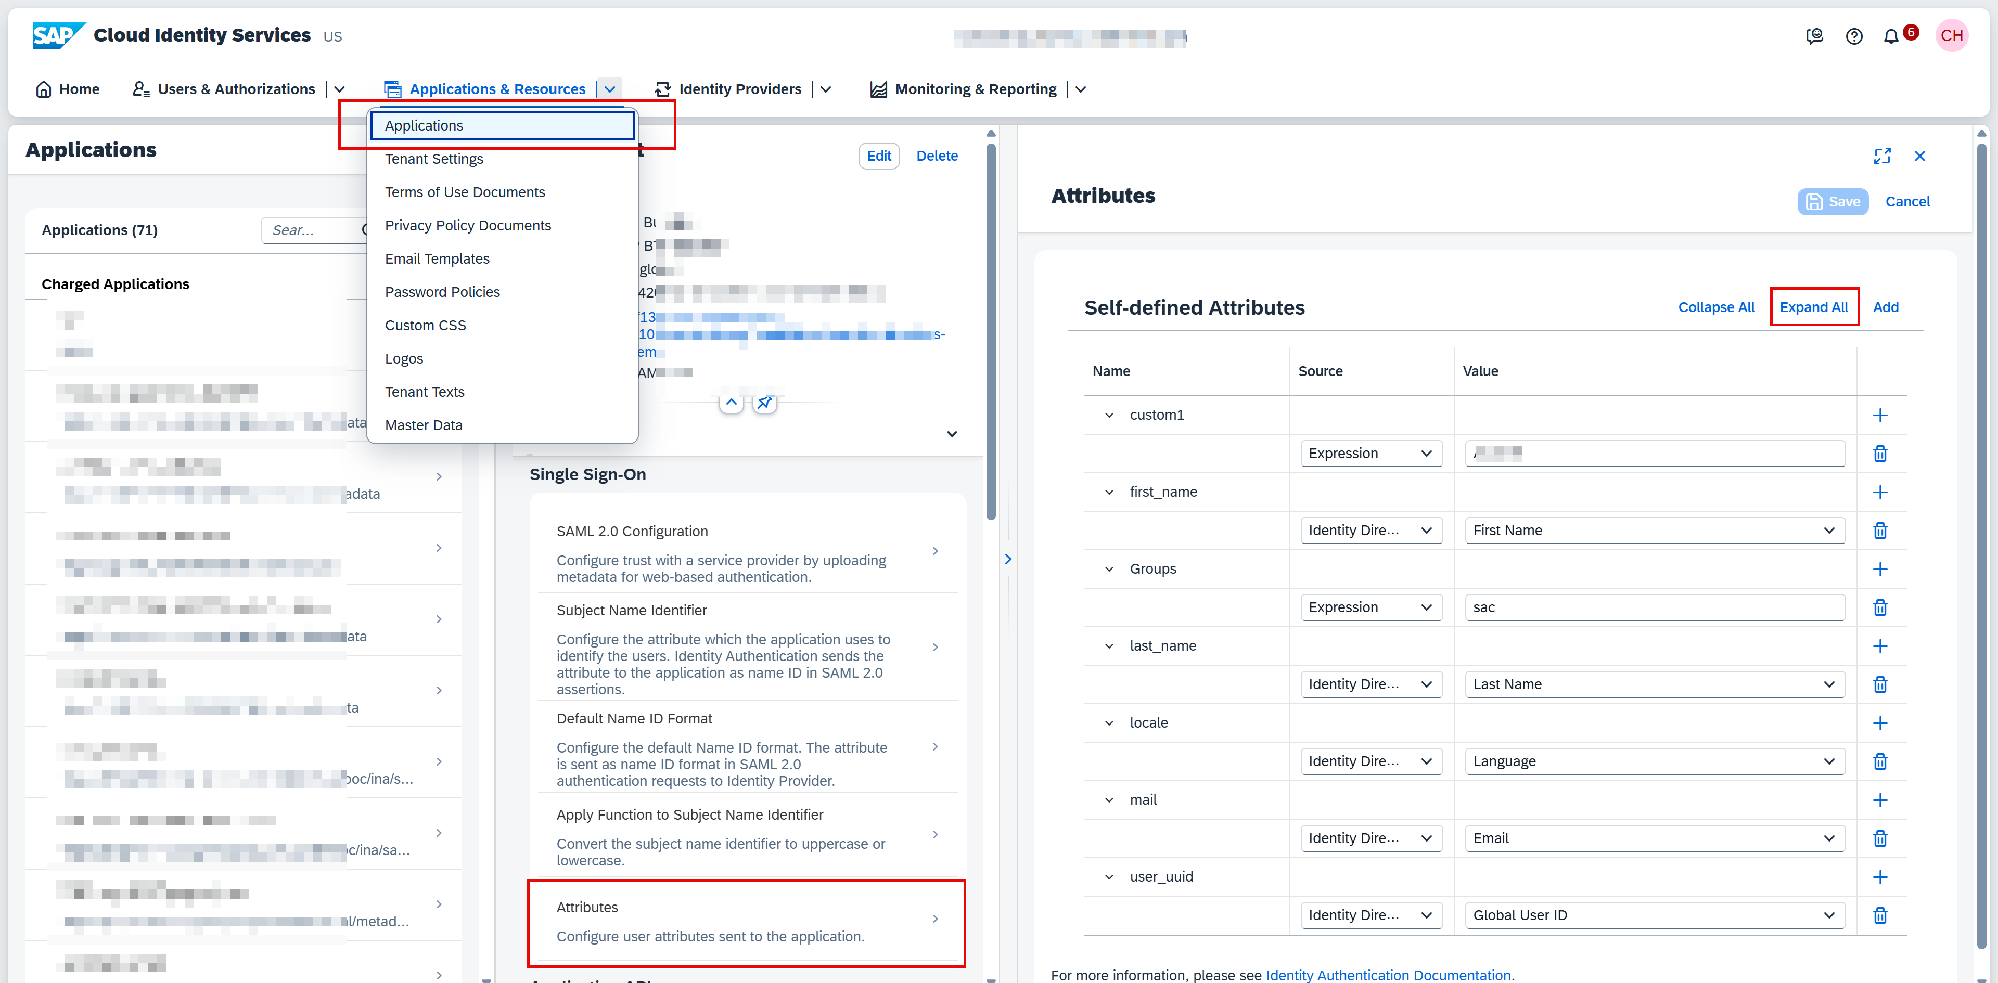Screen dimensions: 1998x983
Task: Delete the Email row trash icon
Action: click(x=1880, y=838)
